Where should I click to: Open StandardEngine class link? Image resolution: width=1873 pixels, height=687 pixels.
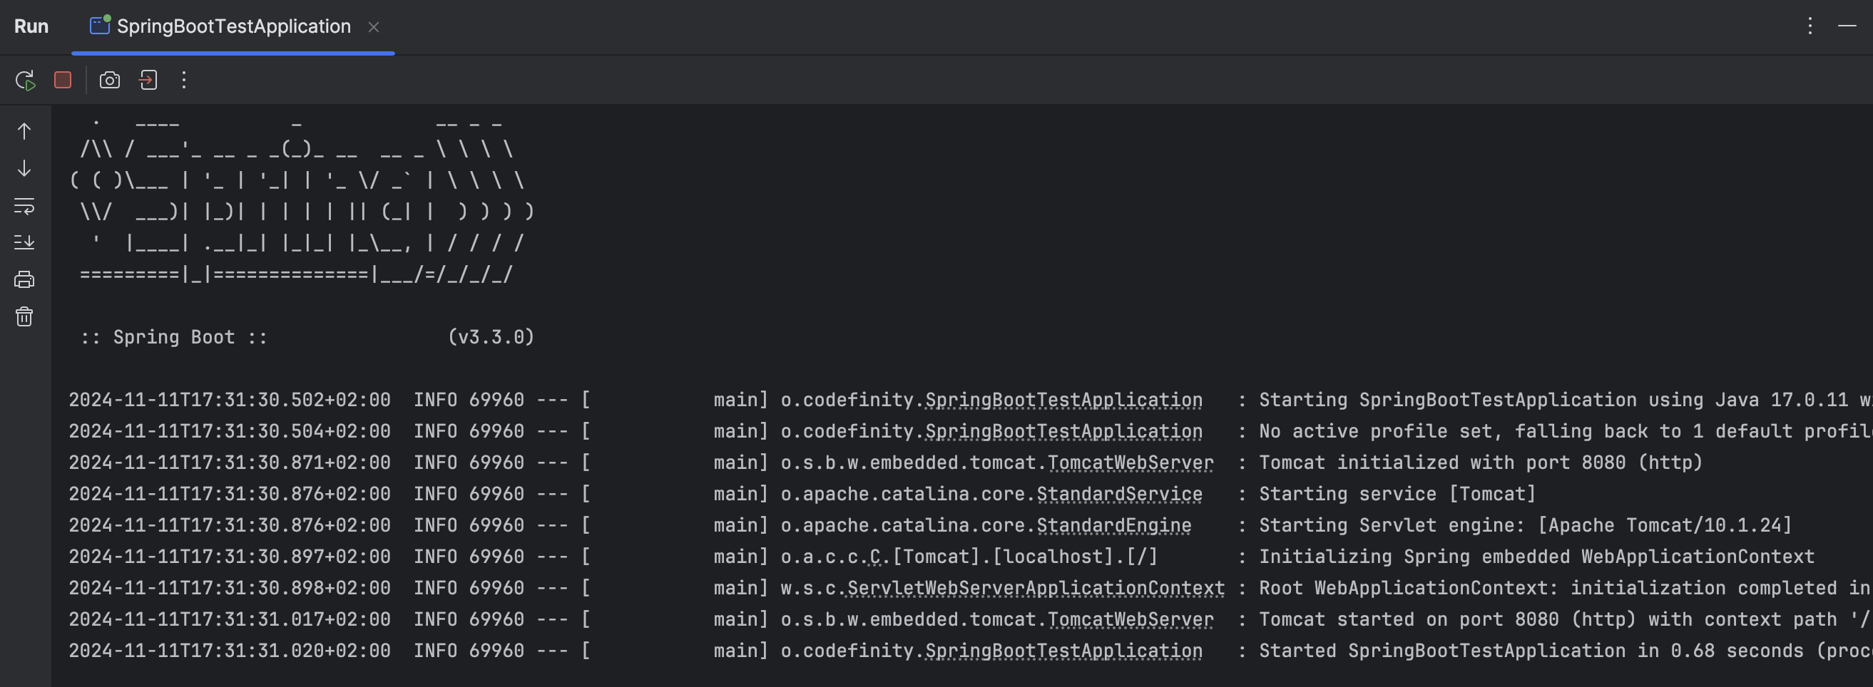coord(1114,525)
